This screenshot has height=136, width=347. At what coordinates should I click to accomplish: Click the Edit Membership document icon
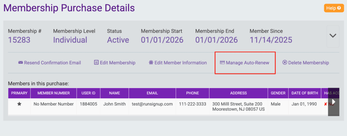(96, 63)
